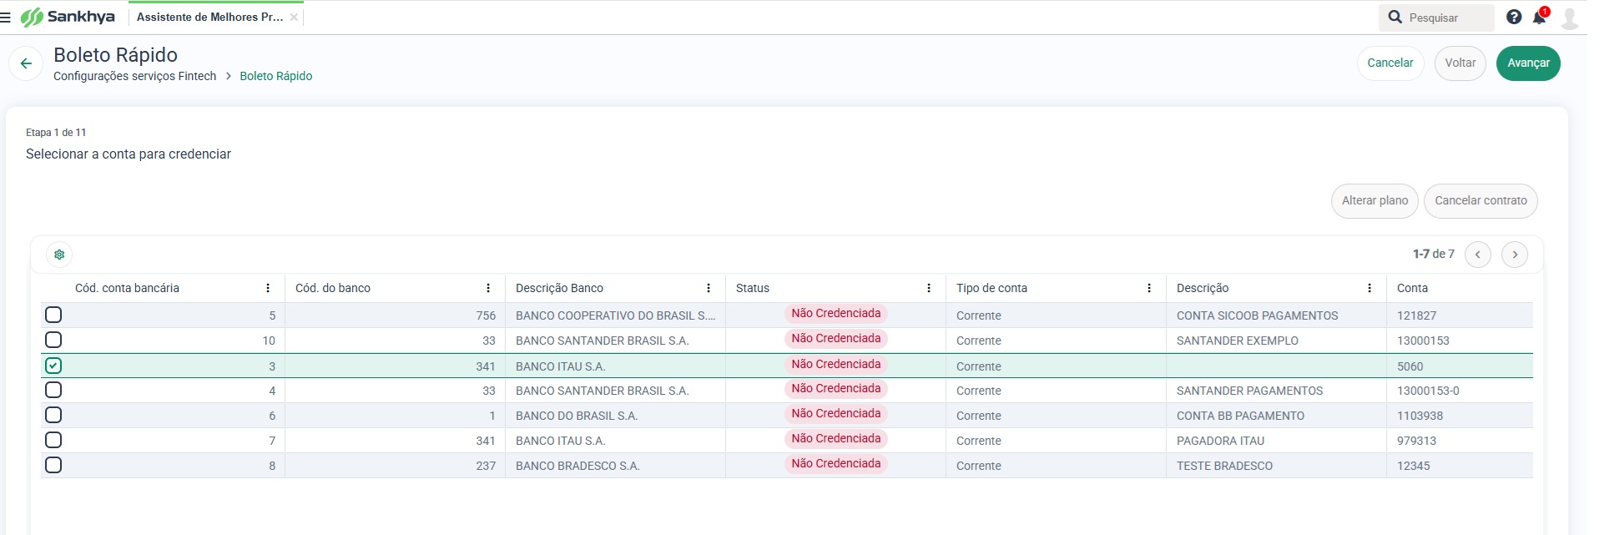Click the Sankhya logo
Image resolution: width=1609 pixels, height=535 pixels.
68,17
